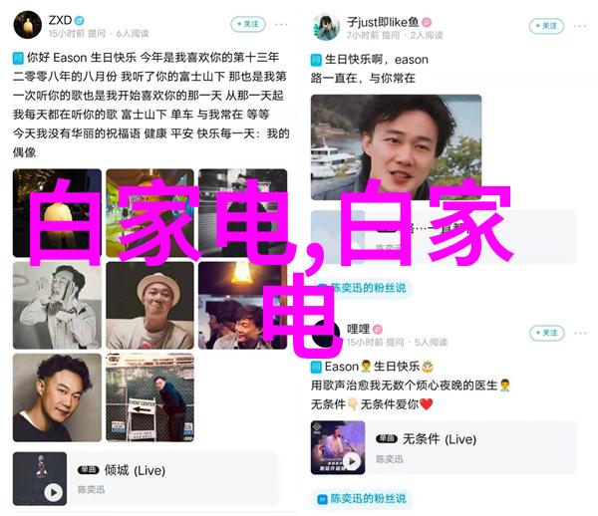Image resolution: width=598 pixels, height=516 pixels.
Task: Open the 陈奕迅的粉丝说 tag under the first post
Action: [363, 288]
